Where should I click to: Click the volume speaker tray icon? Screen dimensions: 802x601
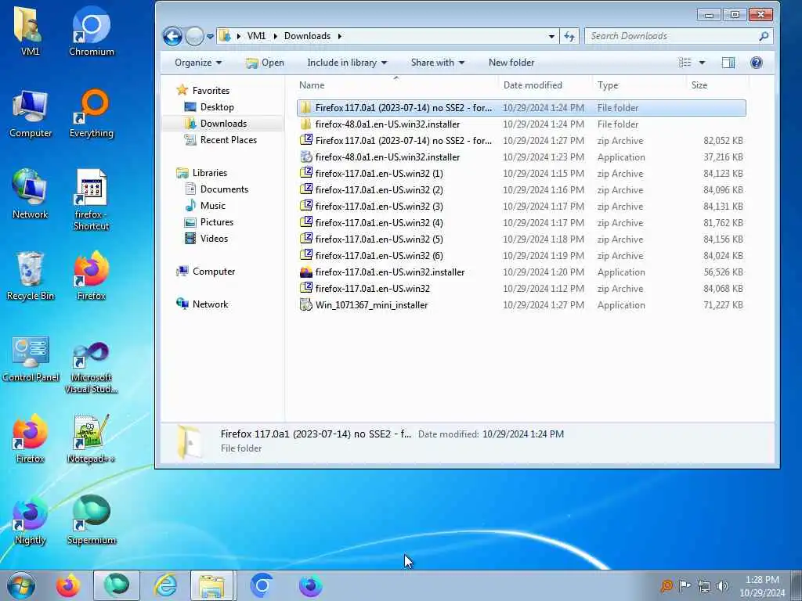click(x=722, y=585)
